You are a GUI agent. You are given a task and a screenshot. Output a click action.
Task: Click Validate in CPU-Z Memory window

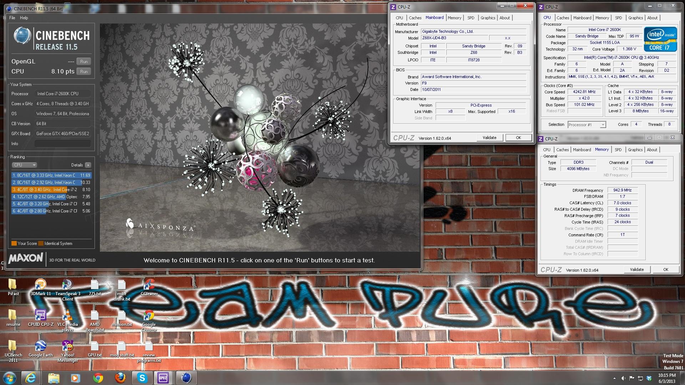click(637, 269)
